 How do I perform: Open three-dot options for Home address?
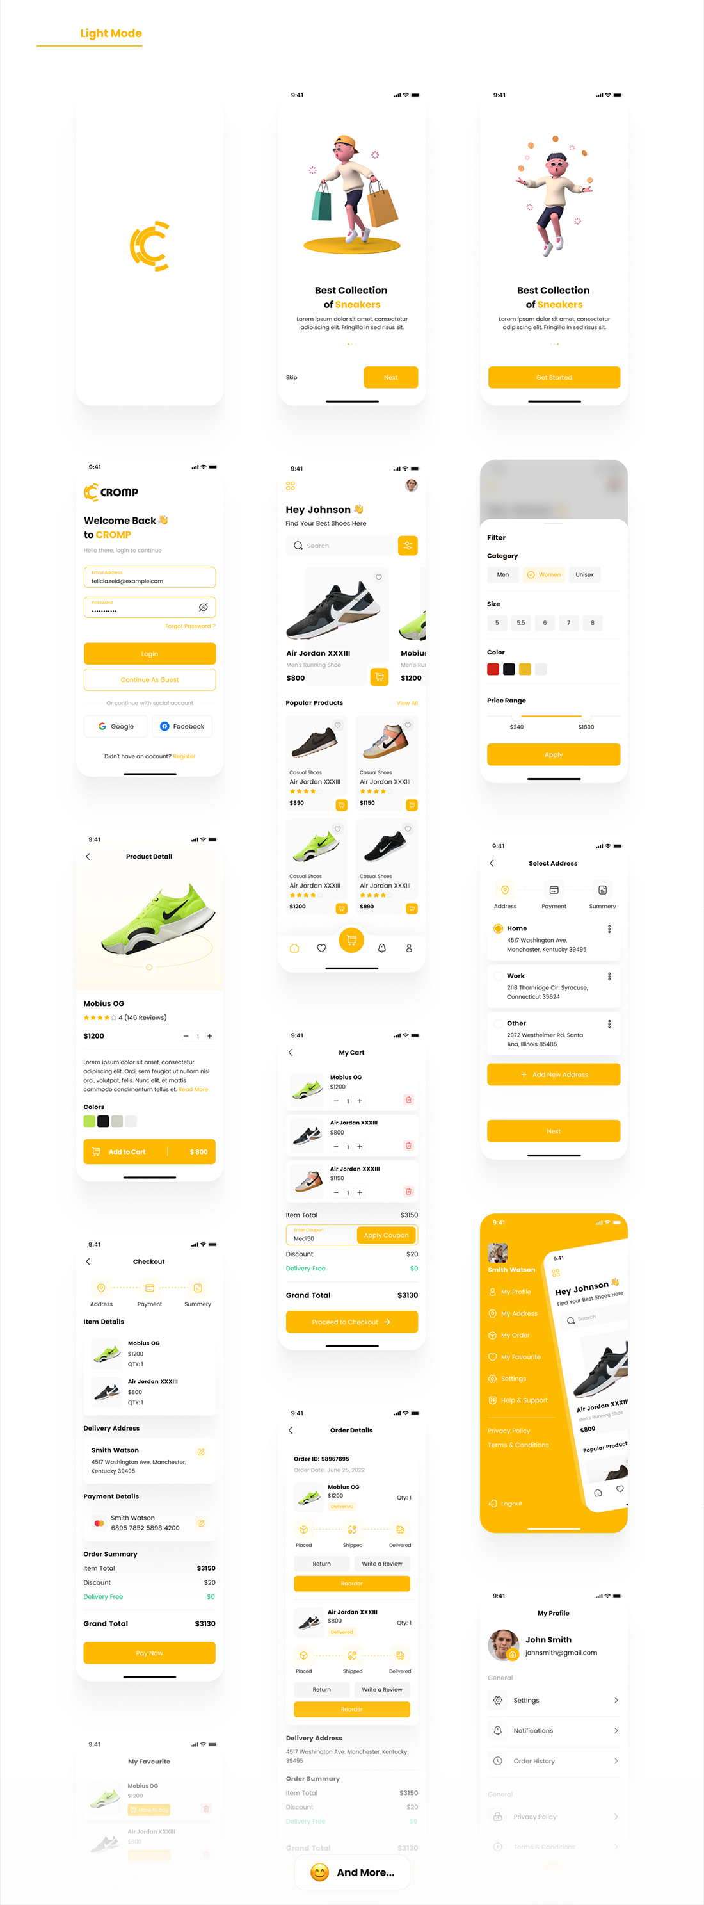[x=609, y=929]
